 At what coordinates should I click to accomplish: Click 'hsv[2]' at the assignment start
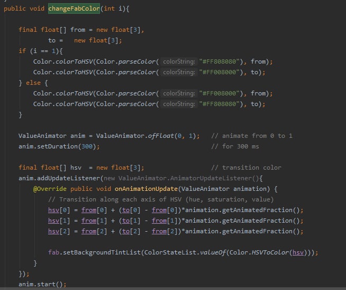coord(59,231)
